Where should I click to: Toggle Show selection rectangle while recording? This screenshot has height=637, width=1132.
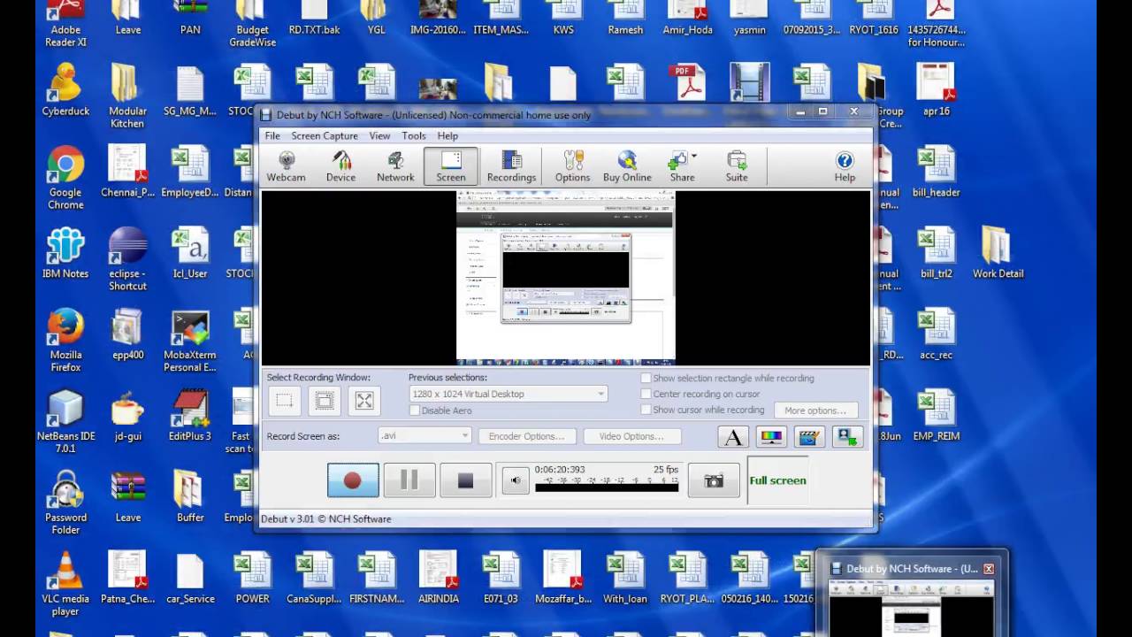coord(646,378)
